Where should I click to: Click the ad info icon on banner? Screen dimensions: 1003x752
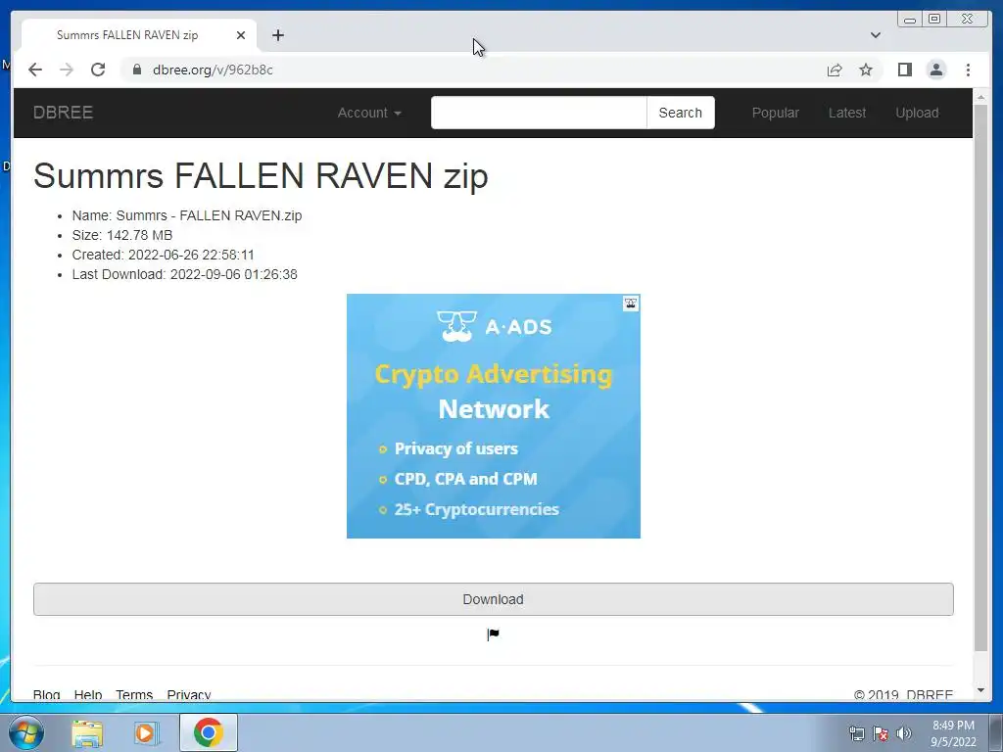click(631, 304)
